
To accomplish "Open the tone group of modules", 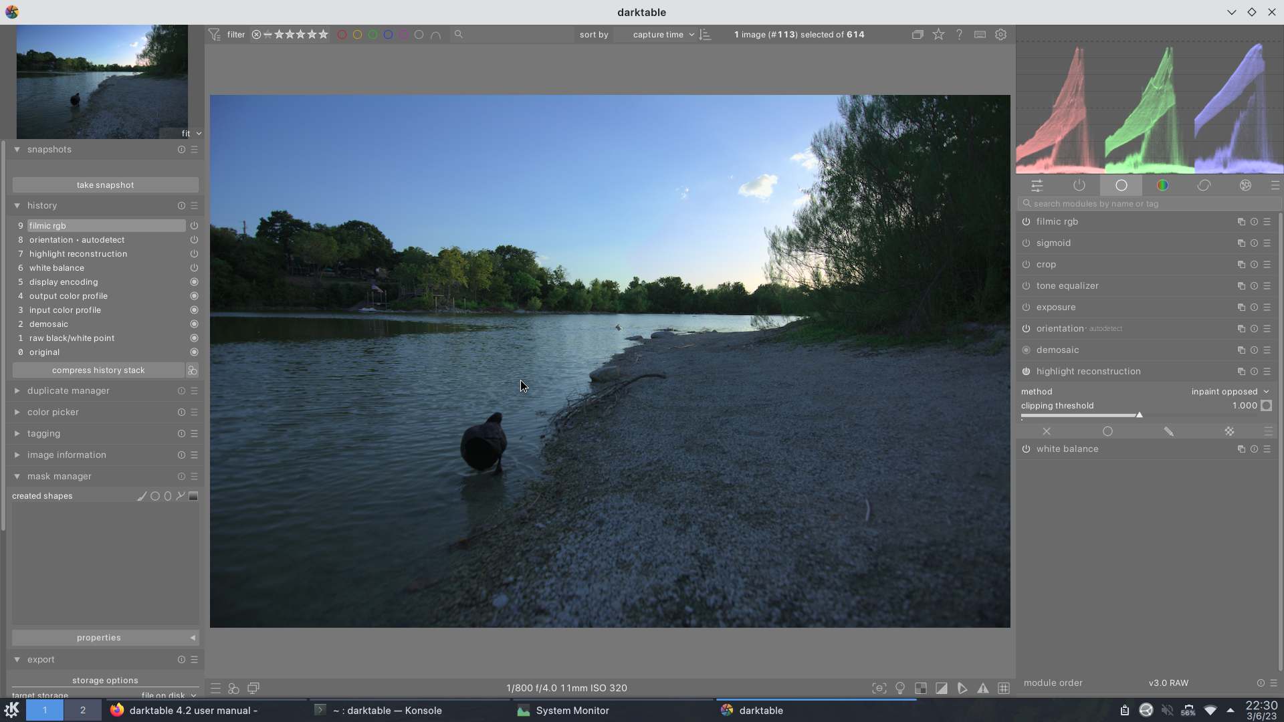I will click(1121, 185).
